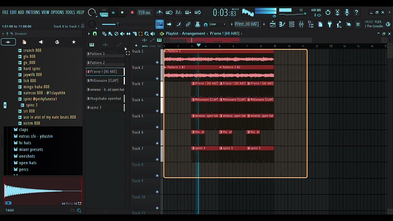Open the Channel rack view button

[292, 24]
